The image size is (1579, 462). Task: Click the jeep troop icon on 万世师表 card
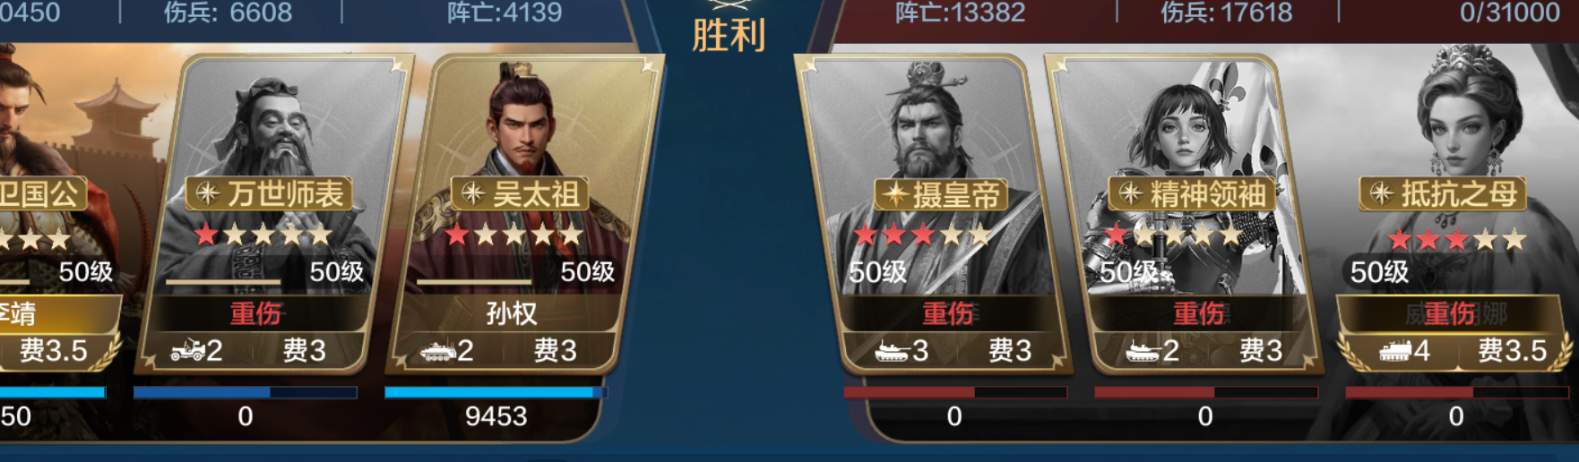pyautogui.click(x=186, y=350)
